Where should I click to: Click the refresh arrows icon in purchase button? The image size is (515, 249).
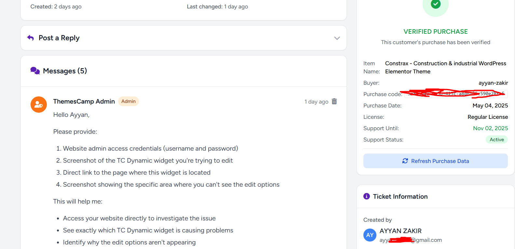pyautogui.click(x=405, y=161)
